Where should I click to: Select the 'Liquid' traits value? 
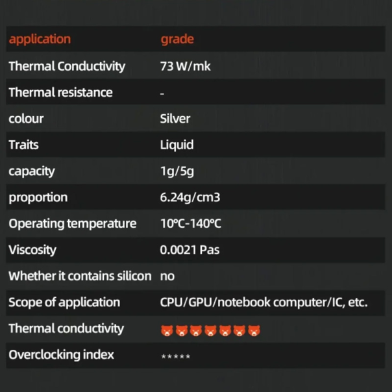pyautogui.click(x=177, y=145)
